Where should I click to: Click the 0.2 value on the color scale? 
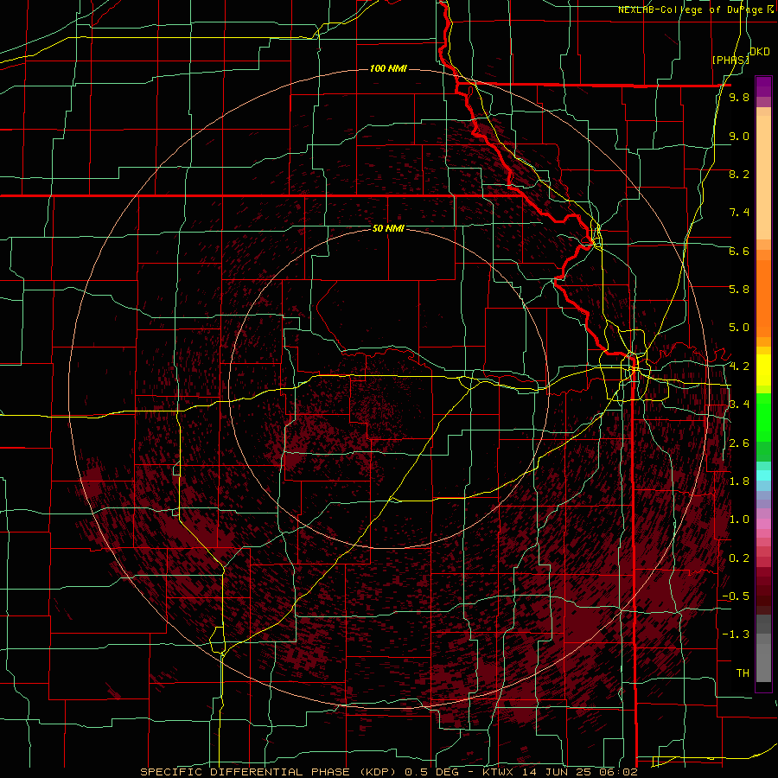click(739, 558)
